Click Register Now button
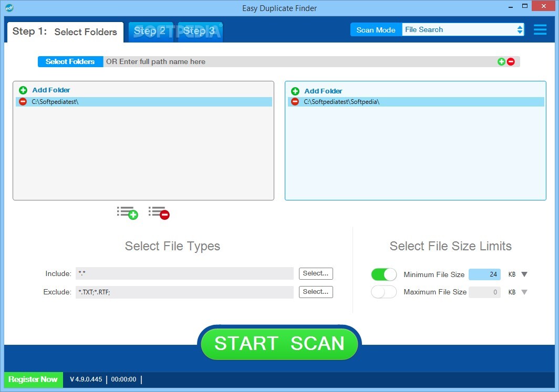559x392 pixels. [33, 379]
